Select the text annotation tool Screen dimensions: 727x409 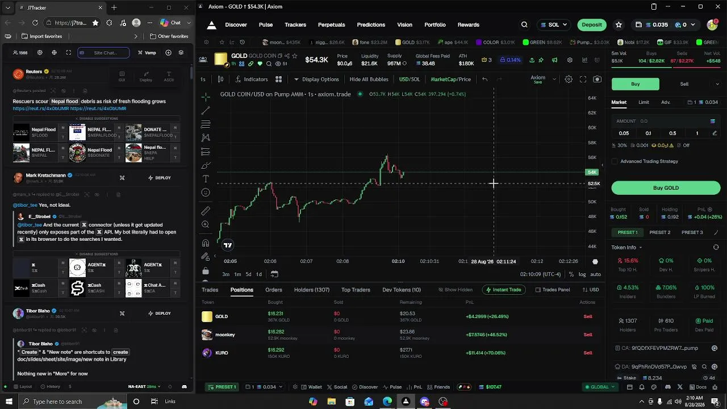[206, 179]
